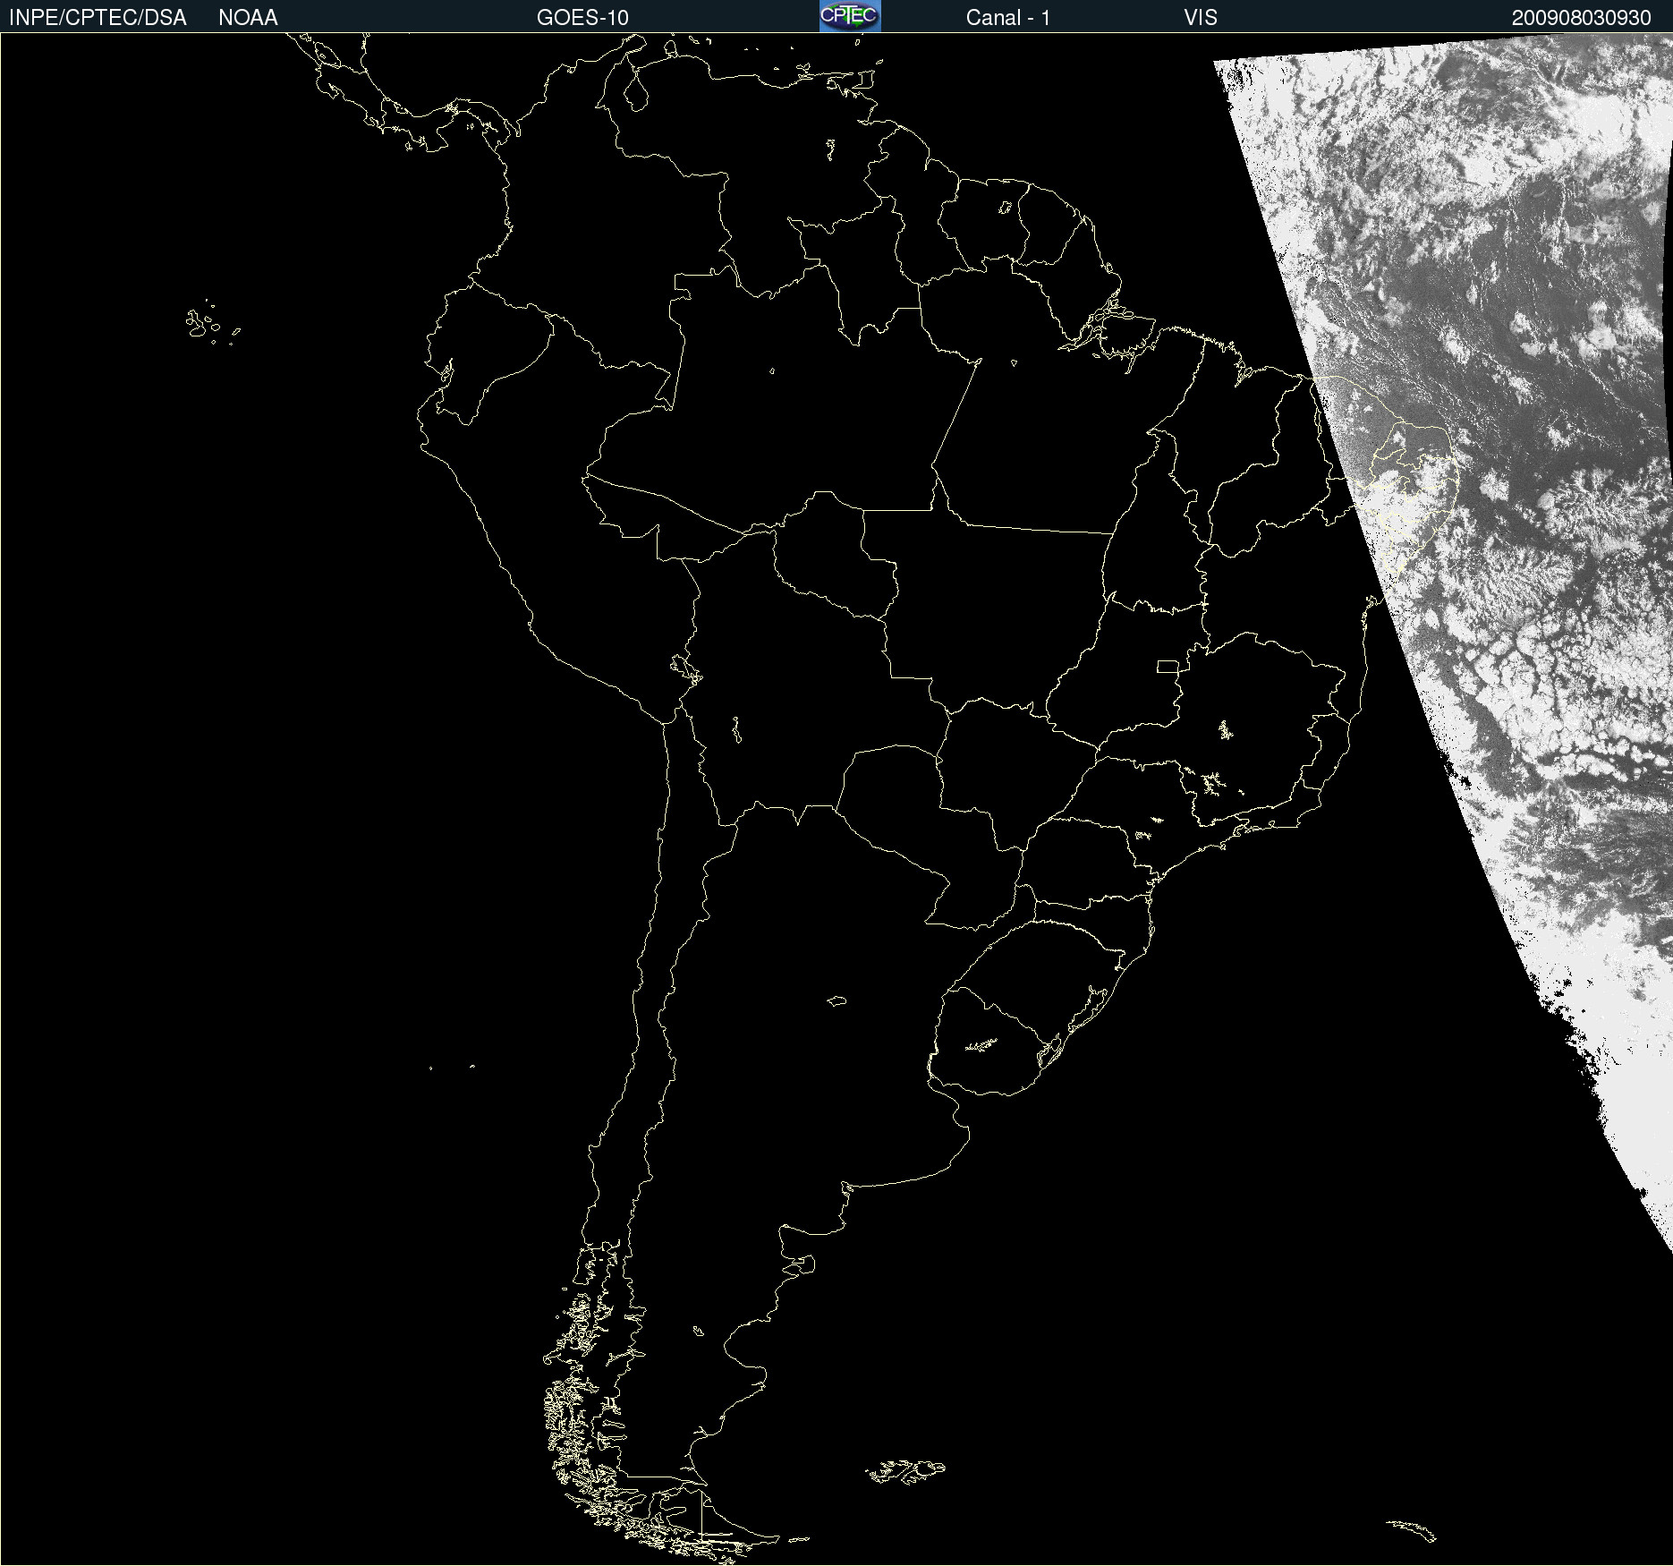Click the CPTEC logo in header
1673x1566 pixels.
pos(850,16)
